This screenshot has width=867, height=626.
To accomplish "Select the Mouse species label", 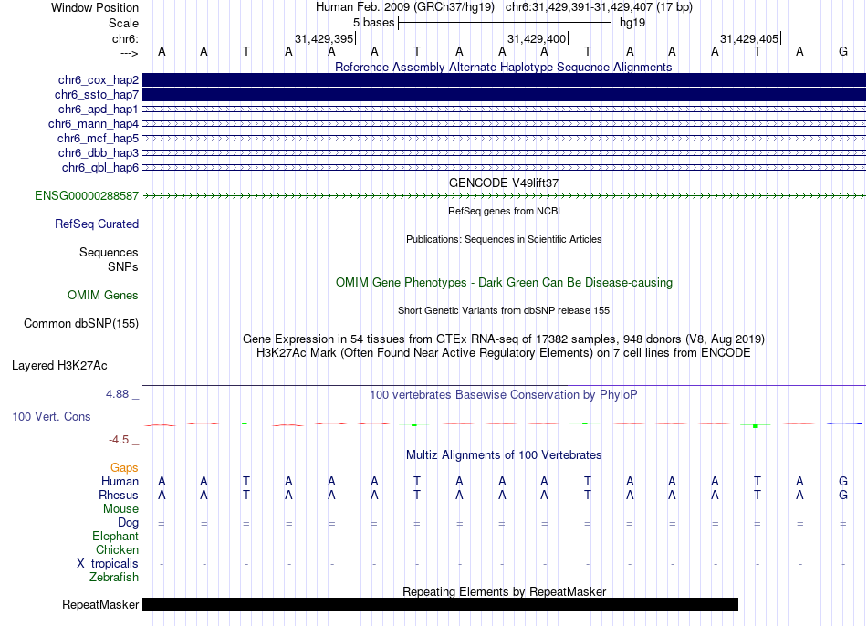I will (120, 509).
